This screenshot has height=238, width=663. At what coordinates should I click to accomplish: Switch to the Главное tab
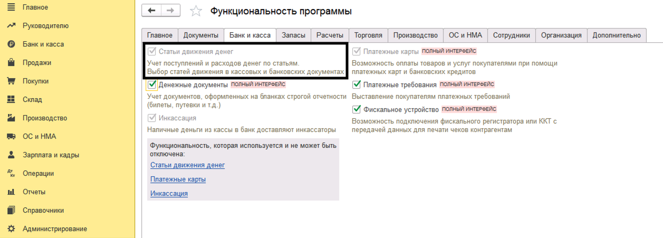(x=160, y=35)
